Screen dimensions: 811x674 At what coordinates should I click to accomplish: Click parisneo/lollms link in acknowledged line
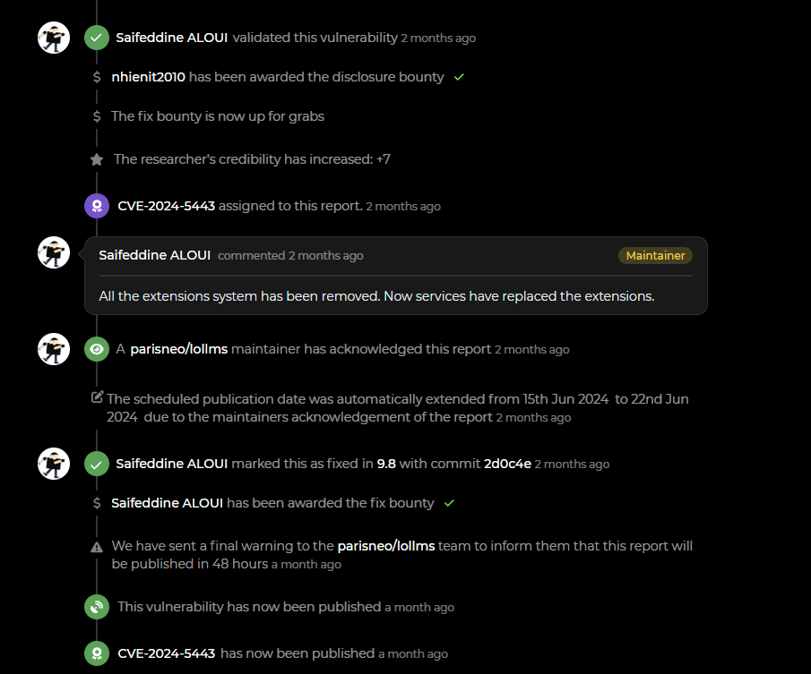pyautogui.click(x=178, y=349)
